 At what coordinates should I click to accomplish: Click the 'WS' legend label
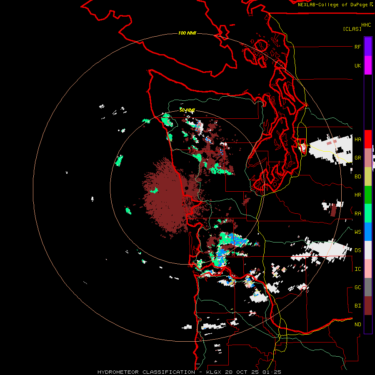pyautogui.click(x=357, y=232)
